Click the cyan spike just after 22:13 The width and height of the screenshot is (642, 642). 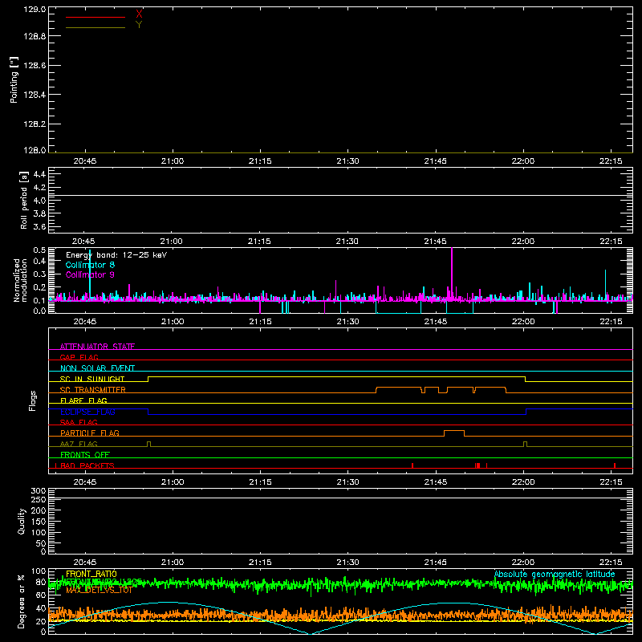606,285
